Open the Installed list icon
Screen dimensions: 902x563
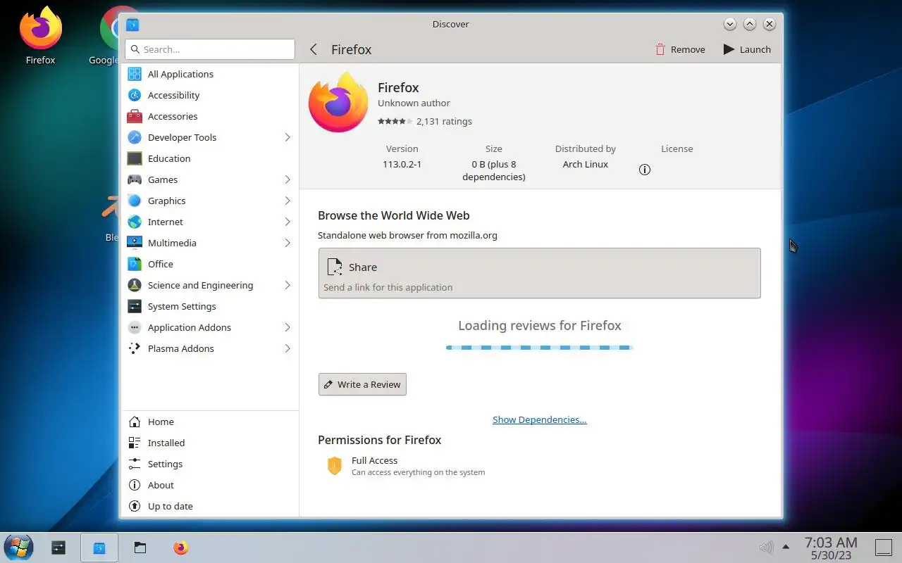[x=135, y=443]
